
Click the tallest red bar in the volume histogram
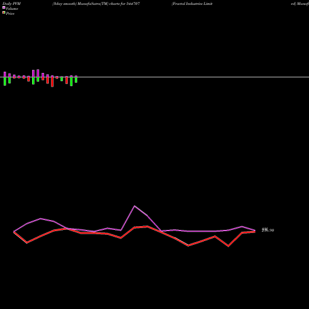53,82
